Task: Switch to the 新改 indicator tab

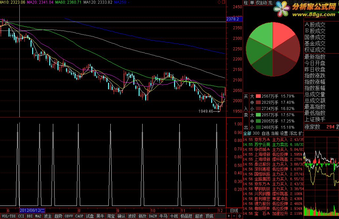Action: coord(143,216)
